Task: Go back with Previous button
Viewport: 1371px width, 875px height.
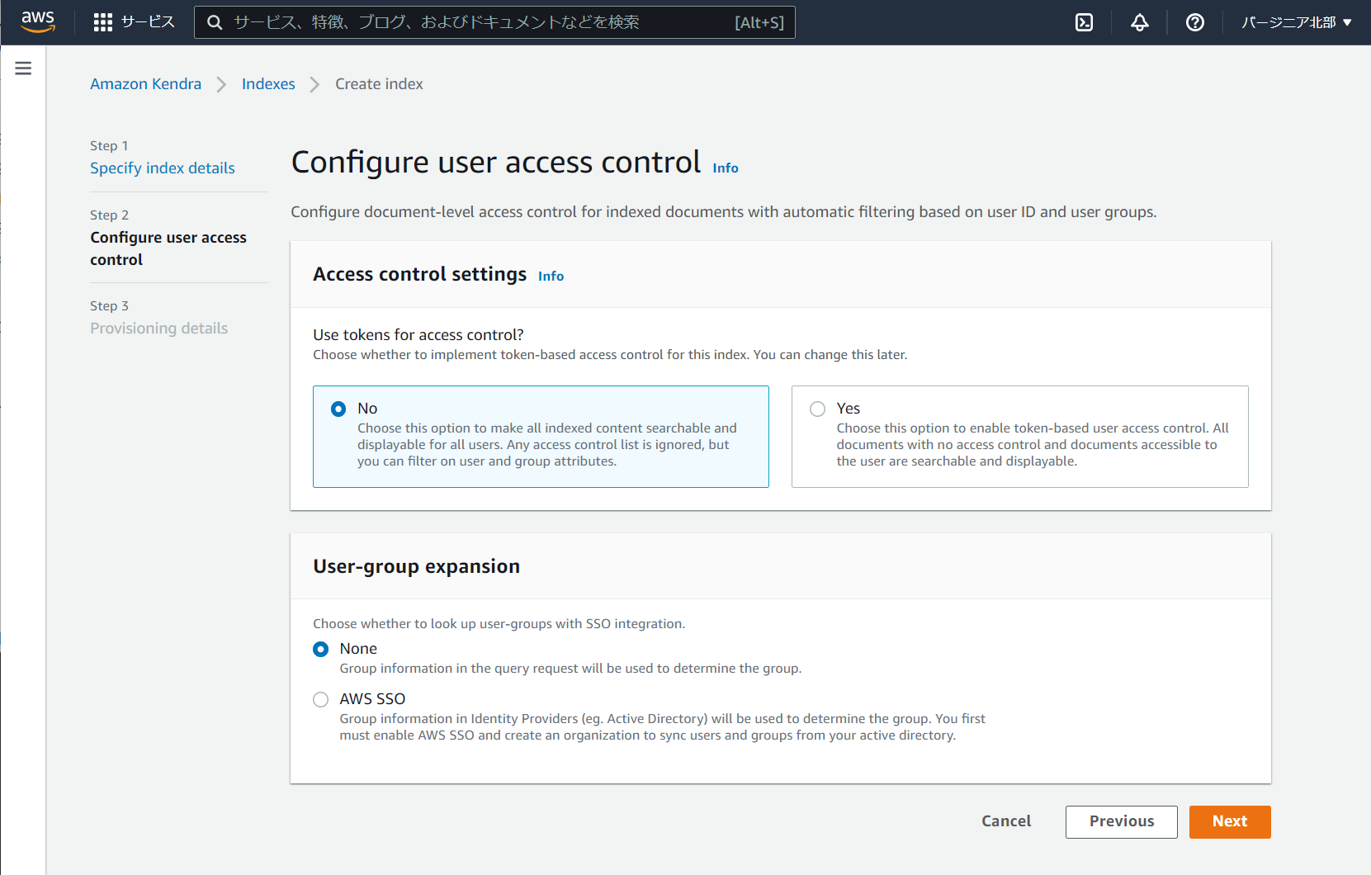Action: tap(1122, 821)
